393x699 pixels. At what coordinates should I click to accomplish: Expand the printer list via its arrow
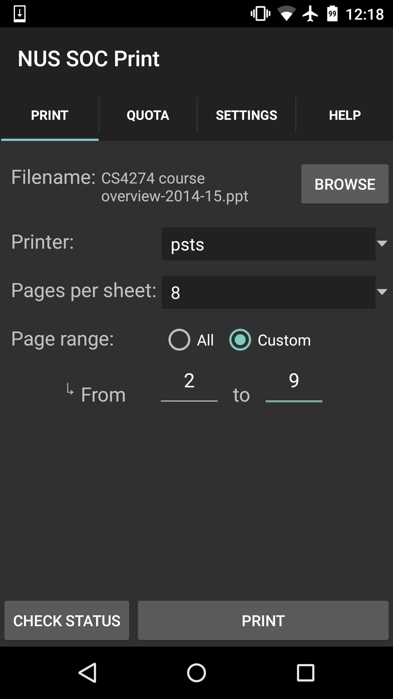[382, 243]
